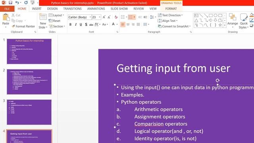Decrease font size with the smaller A icon
Viewport: 254px width, 143px height.
pyautogui.click(x=109, y=17)
